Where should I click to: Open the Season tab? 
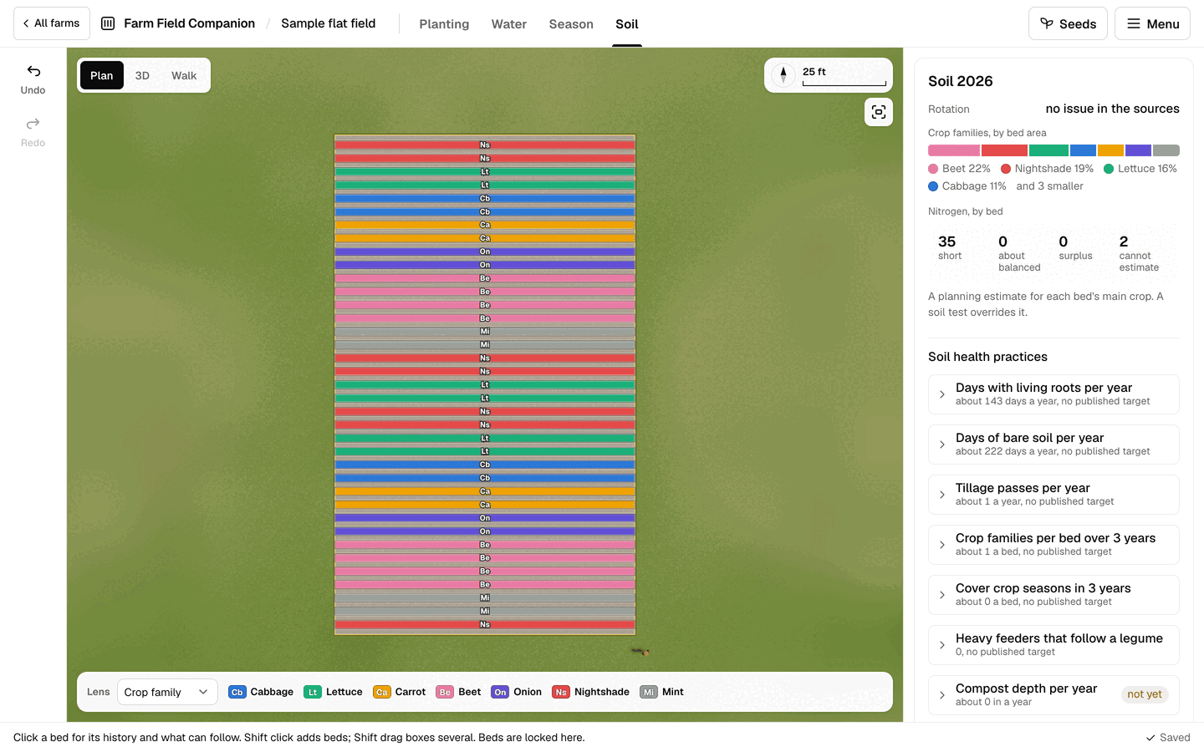tap(571, 24)
